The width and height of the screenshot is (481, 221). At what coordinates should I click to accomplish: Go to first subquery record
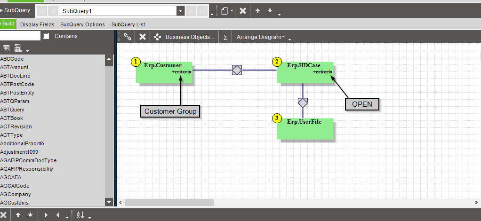tap(42, 11)
